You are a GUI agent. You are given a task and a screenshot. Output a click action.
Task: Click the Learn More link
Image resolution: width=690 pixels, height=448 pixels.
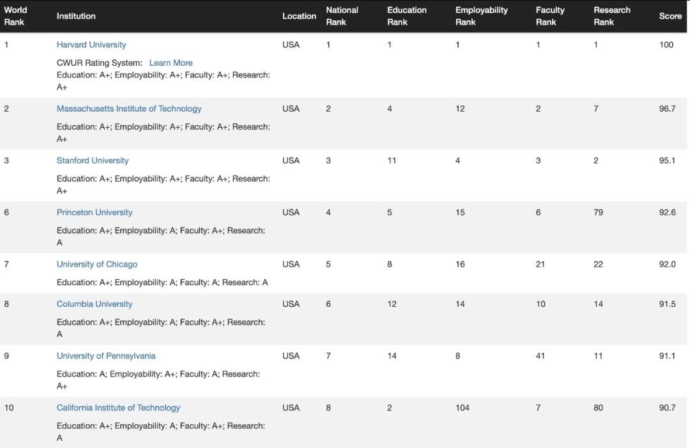click(x=171, y=63)
